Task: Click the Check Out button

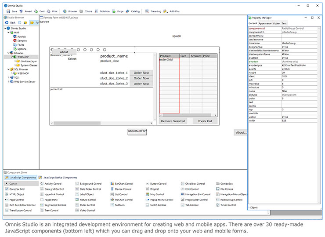Action: 204,121
